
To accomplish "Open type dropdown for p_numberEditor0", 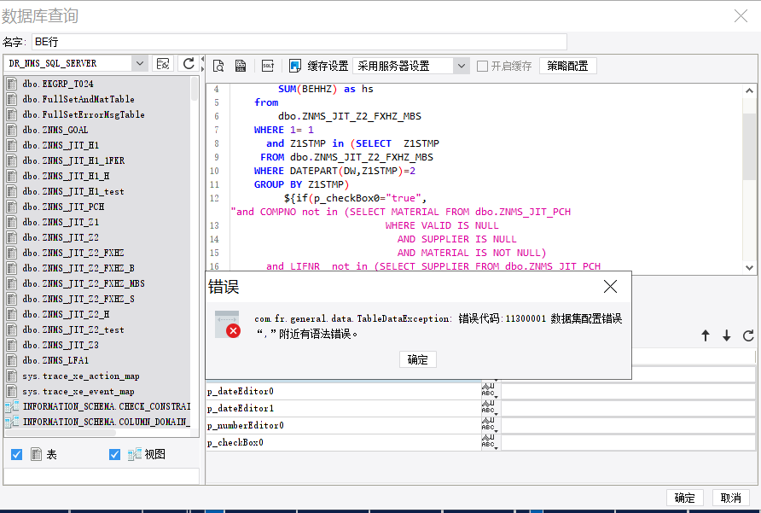I will tap(490, 425).
